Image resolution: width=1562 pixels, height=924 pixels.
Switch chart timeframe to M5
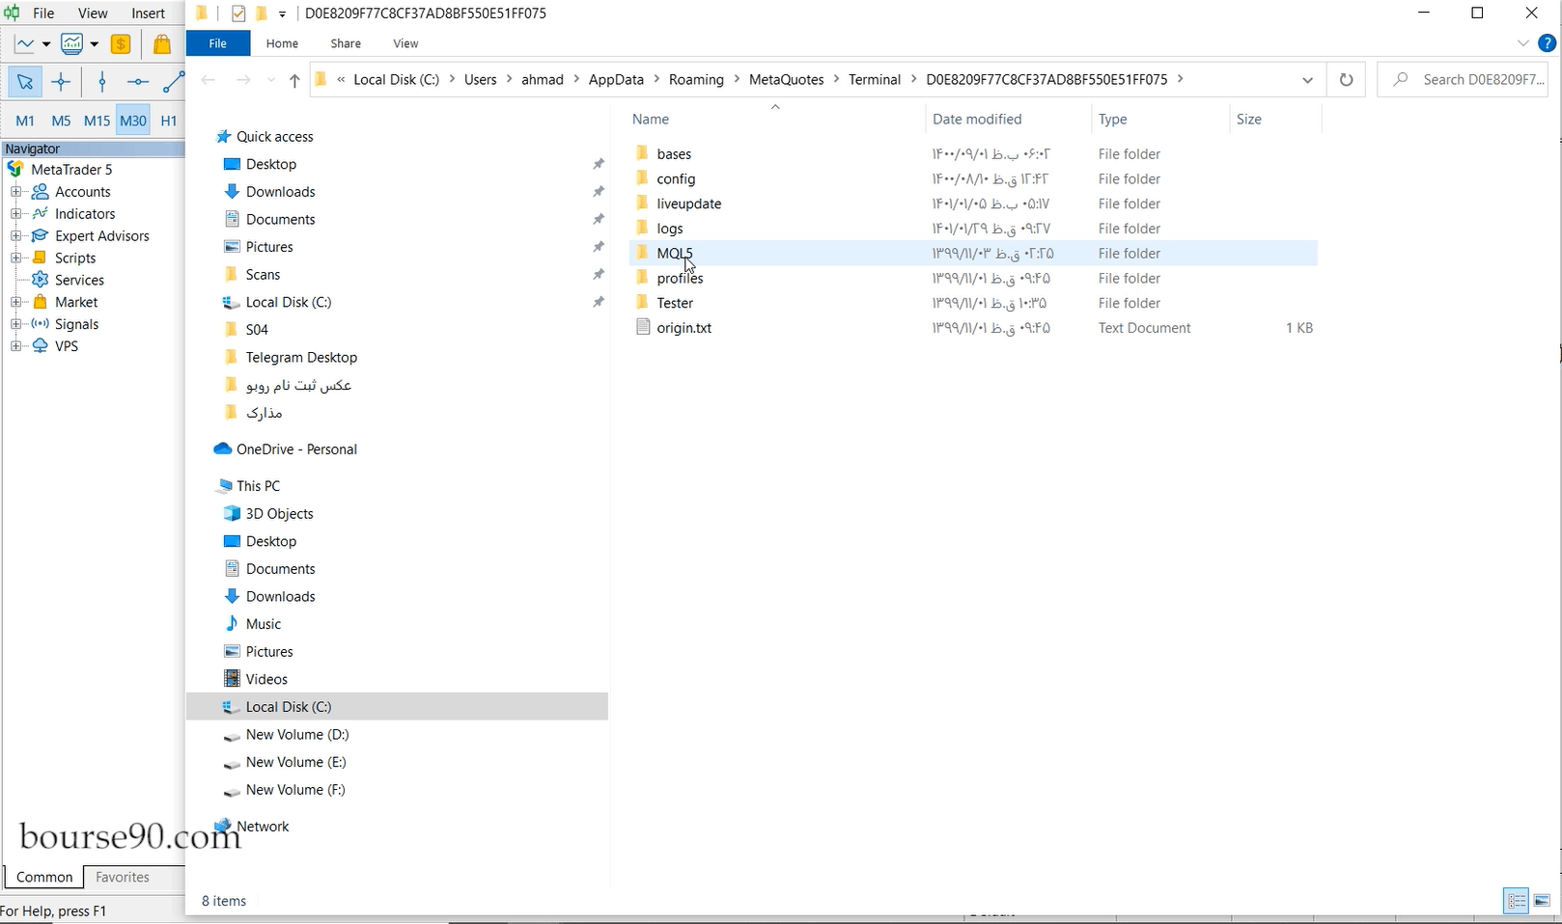point(61,121)
